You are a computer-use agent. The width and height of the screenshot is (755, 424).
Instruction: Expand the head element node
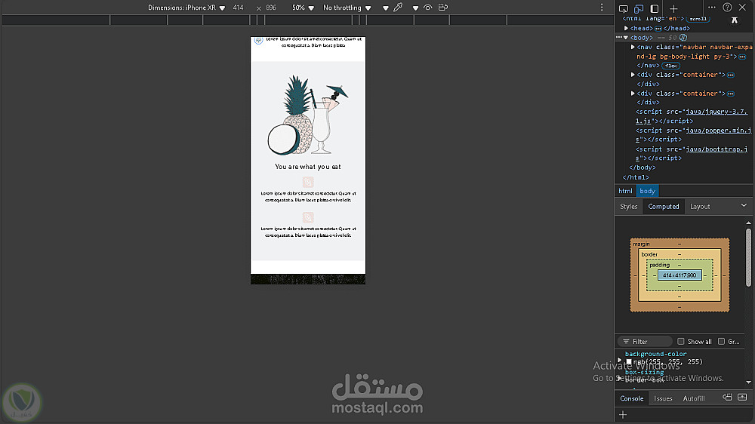point(627,29)
